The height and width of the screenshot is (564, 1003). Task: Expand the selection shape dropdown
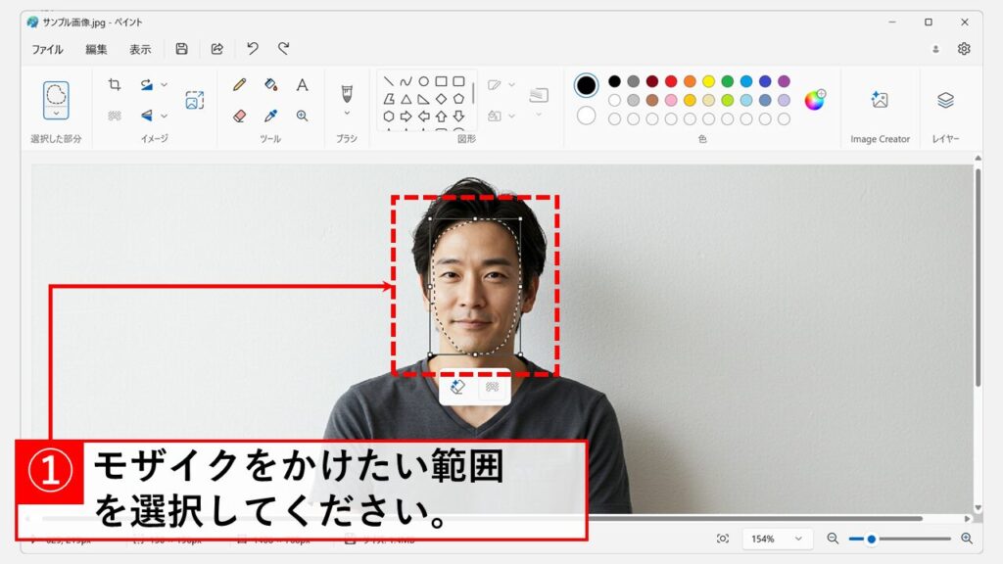coord(56,114)
